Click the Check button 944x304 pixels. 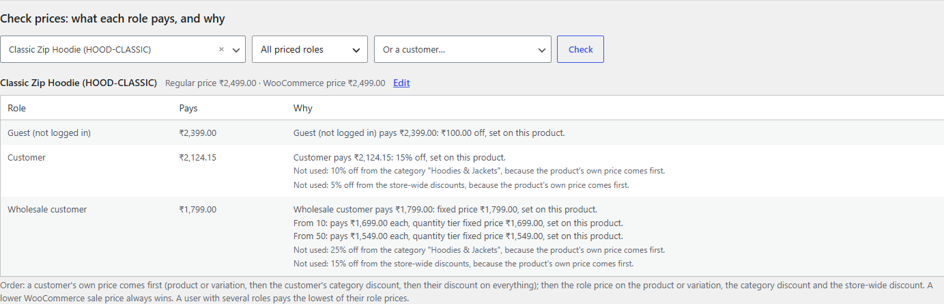(x=580, y=49)
